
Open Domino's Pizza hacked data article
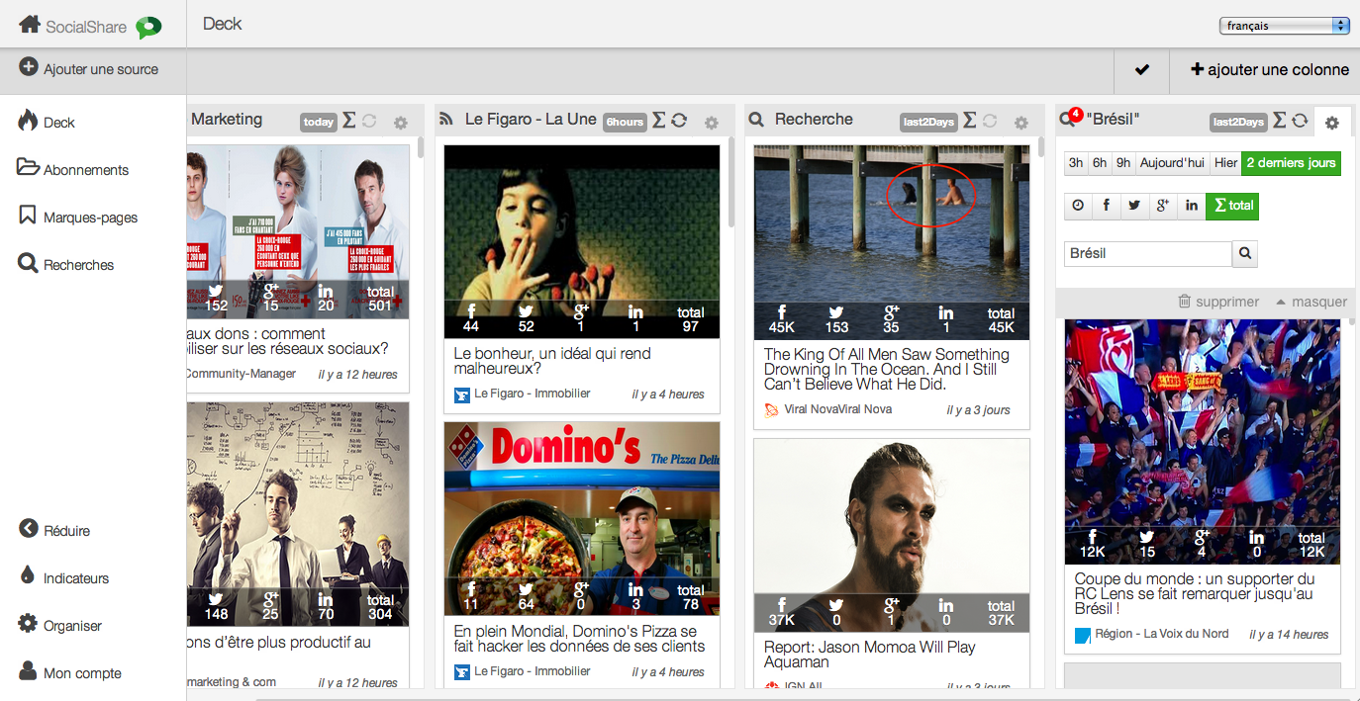[x=579, y=639]
